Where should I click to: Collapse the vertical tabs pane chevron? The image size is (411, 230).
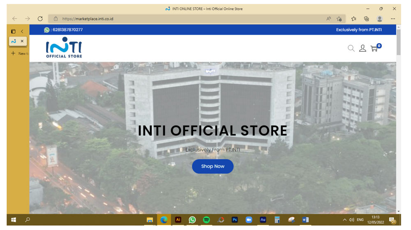point(22,32)
